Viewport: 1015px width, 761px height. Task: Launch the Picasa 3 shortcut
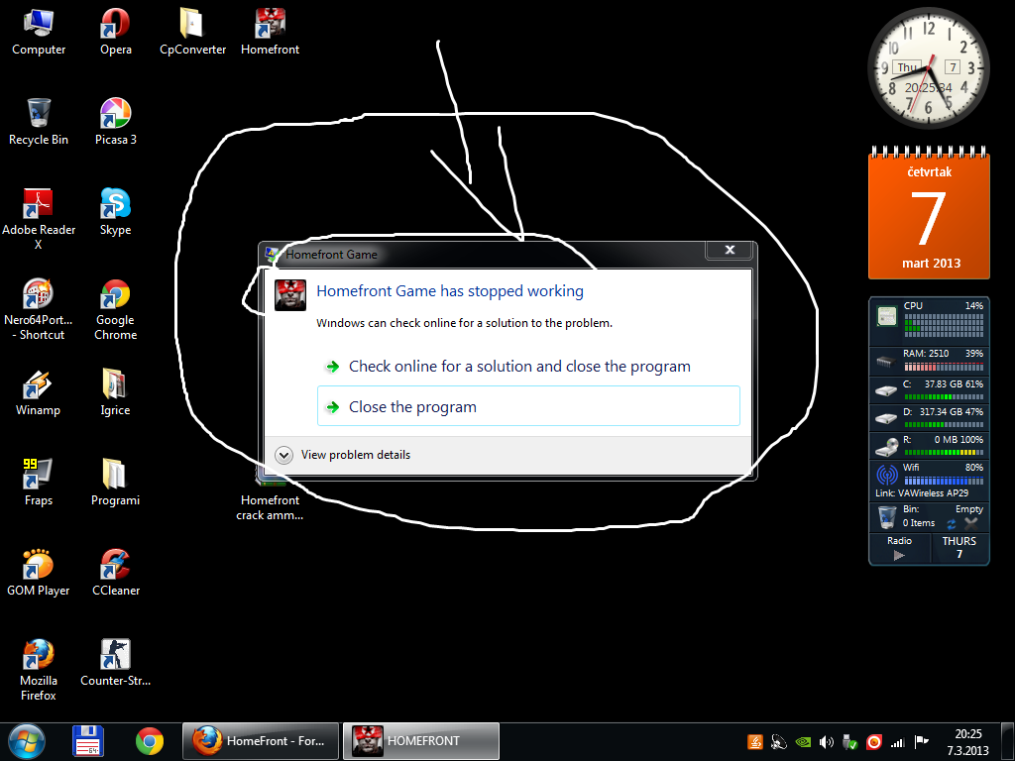(115, 122)
